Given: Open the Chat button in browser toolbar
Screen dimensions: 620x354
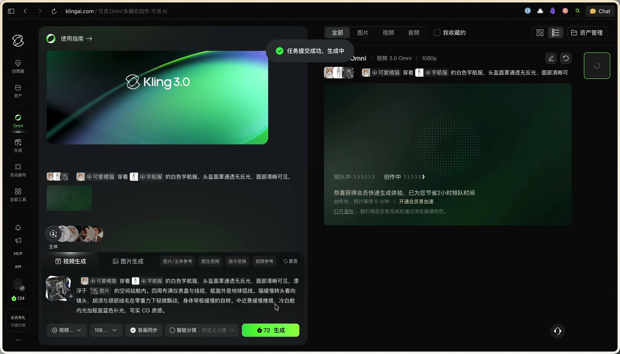Looking at the screenshot, I should [600, 11].
